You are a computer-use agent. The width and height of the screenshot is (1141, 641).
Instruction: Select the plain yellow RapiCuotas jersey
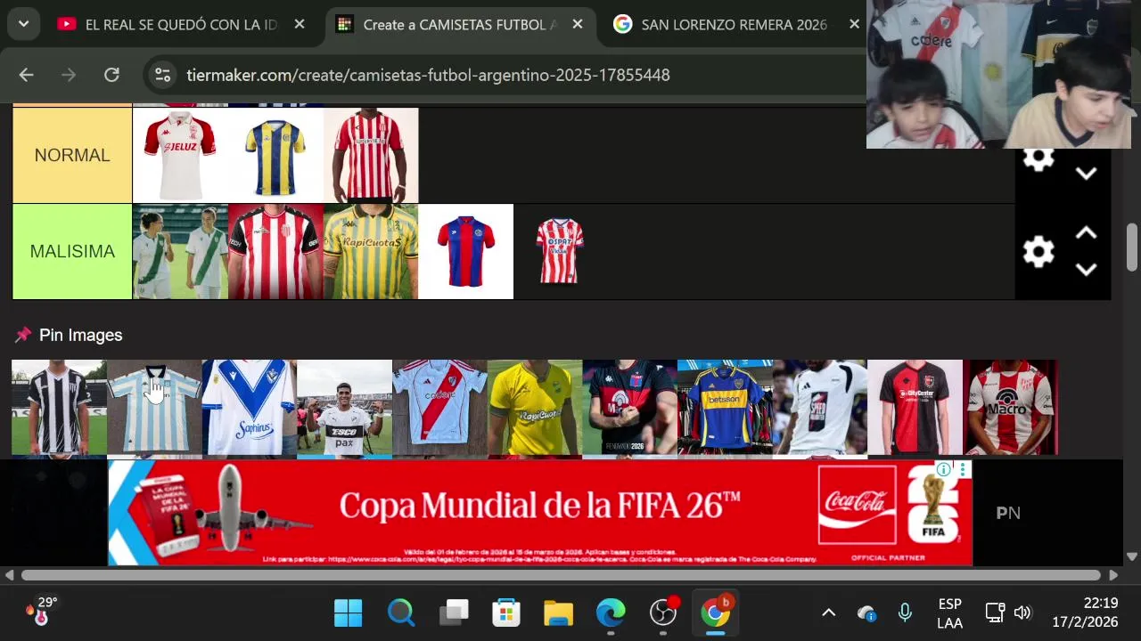tap(535, 408)
